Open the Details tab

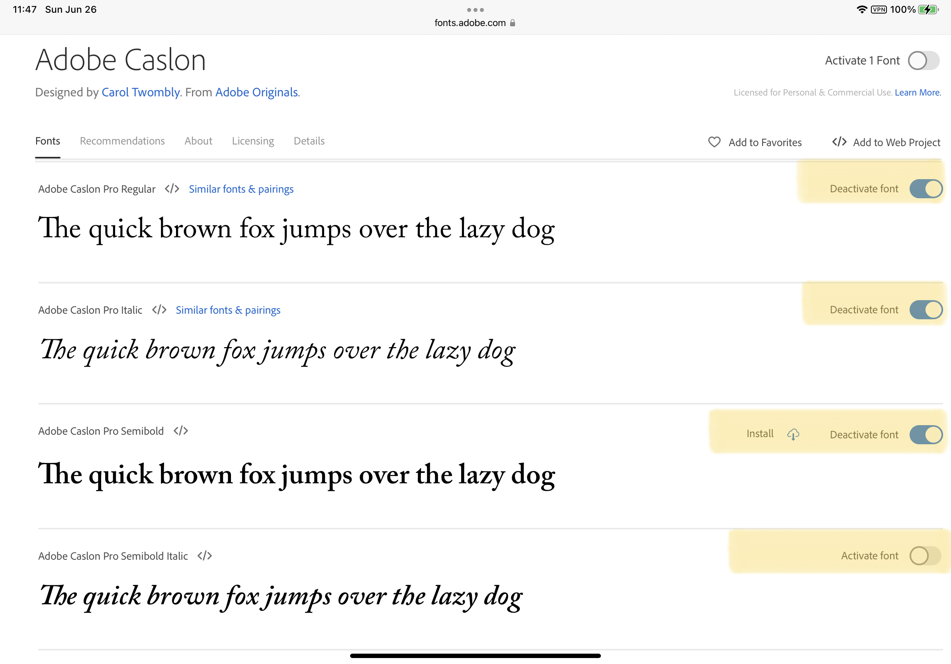point(309,141)
